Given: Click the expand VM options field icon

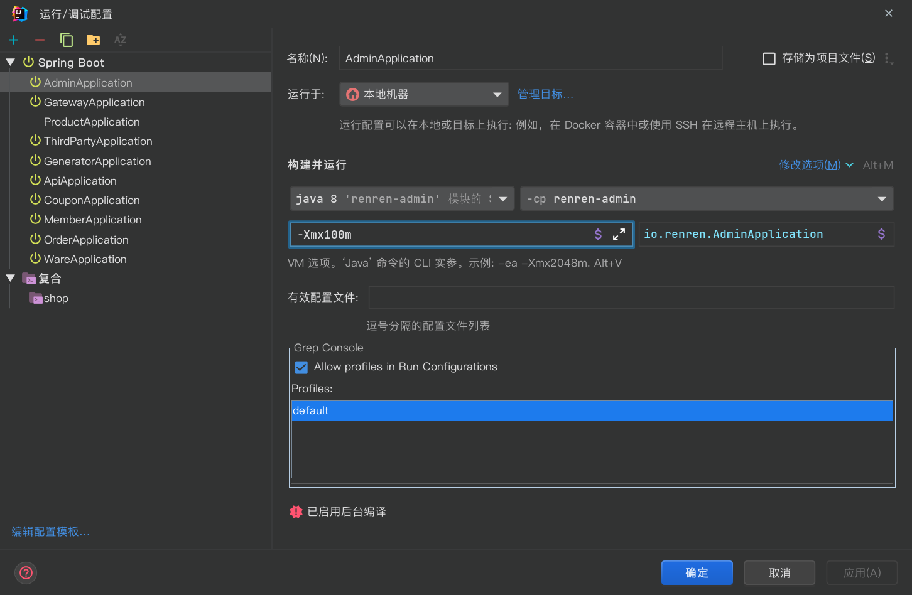Looking at the screenshot, I should coord(619,234).
